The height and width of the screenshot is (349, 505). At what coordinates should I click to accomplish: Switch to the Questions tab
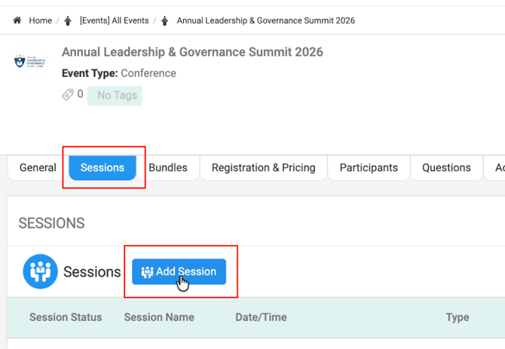446,168
